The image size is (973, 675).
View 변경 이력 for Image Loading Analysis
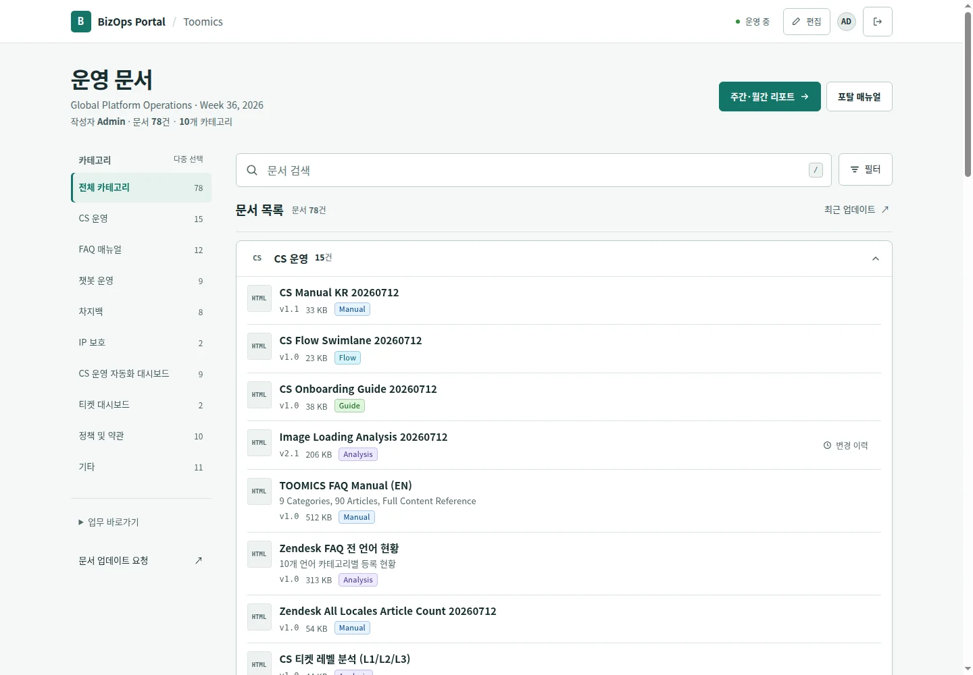tap(845, 446)
